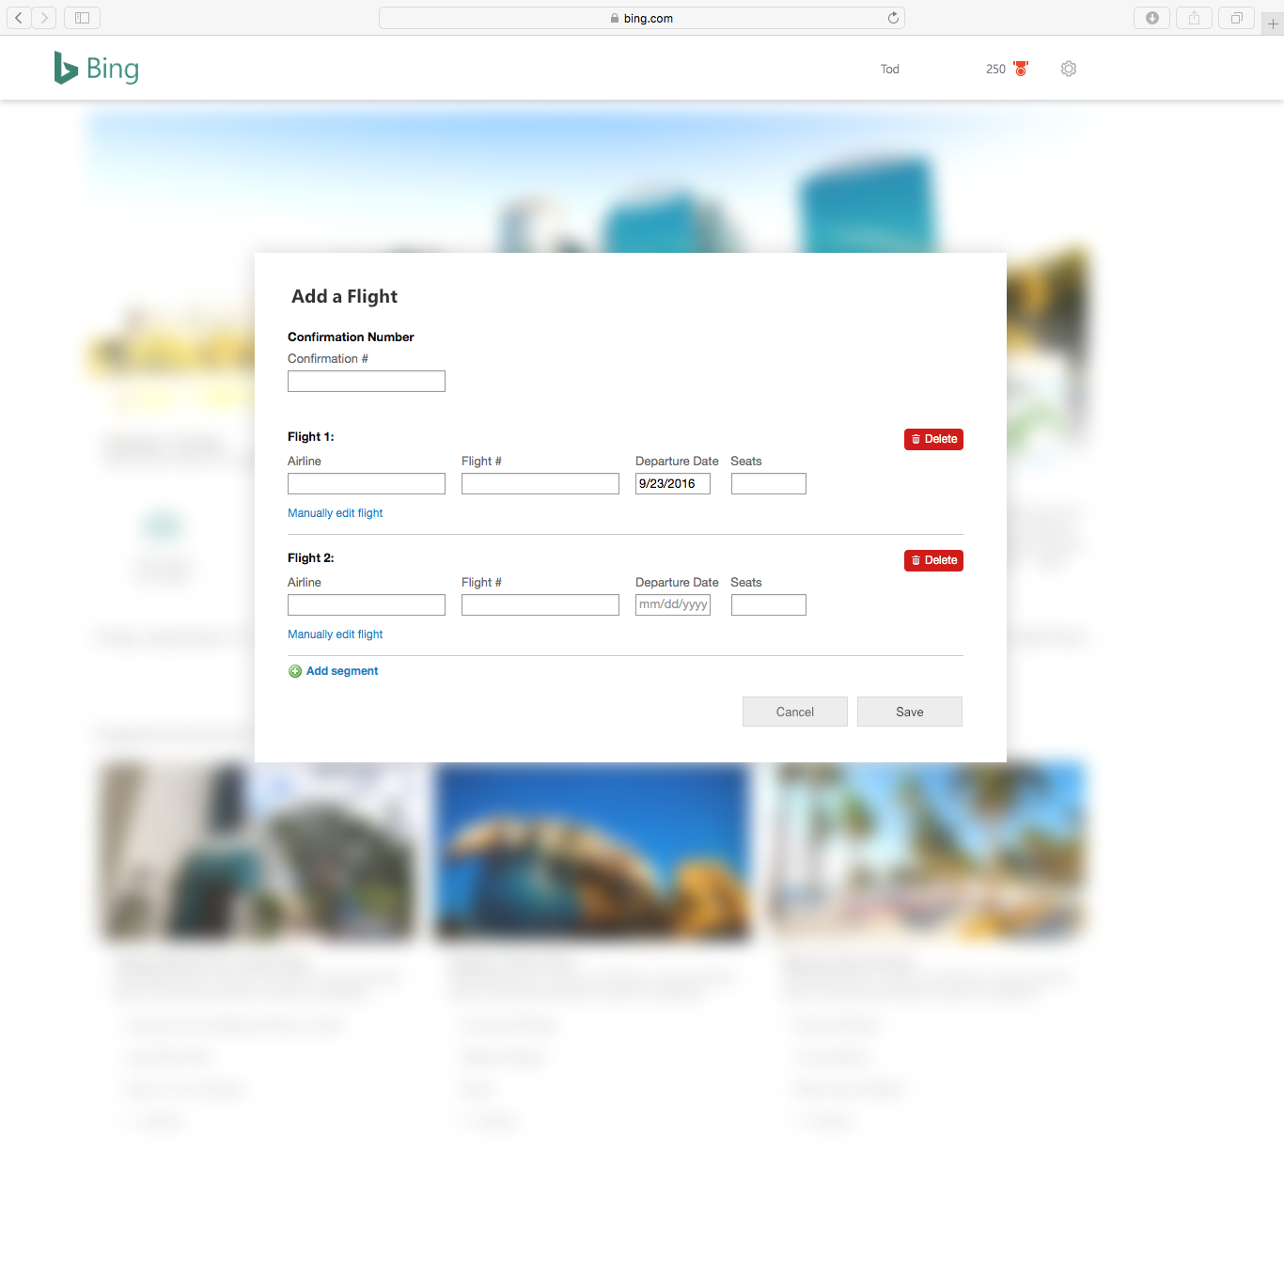
Task: Click the Add segment link
Action: 342,671
